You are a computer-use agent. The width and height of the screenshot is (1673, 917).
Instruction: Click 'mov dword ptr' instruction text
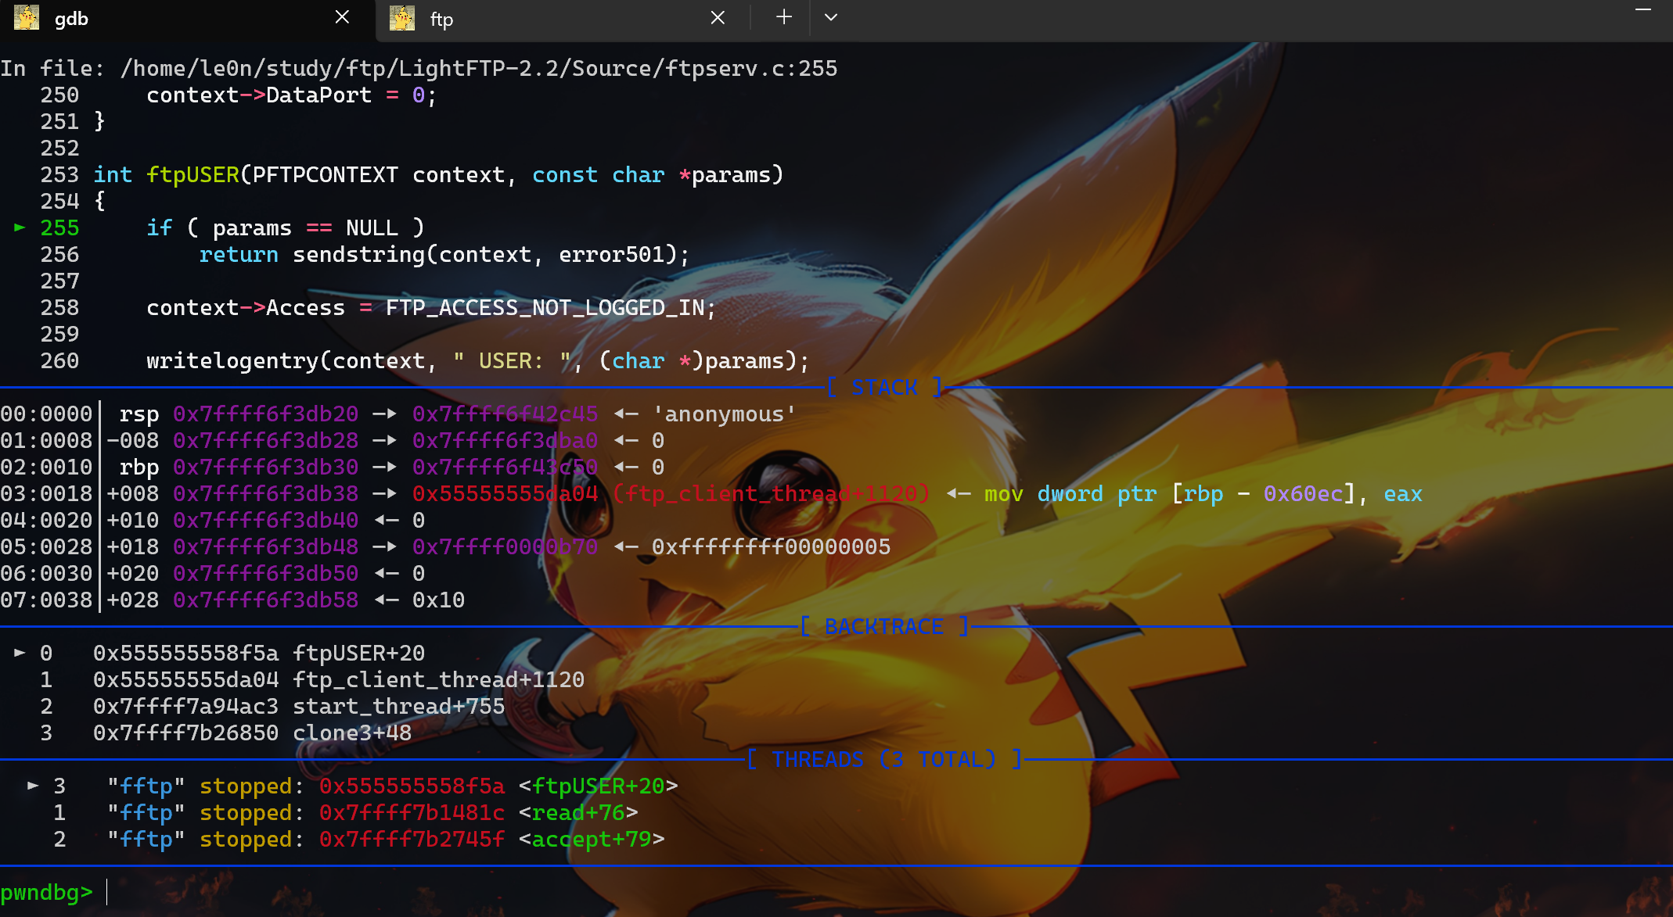[1070, 494]
